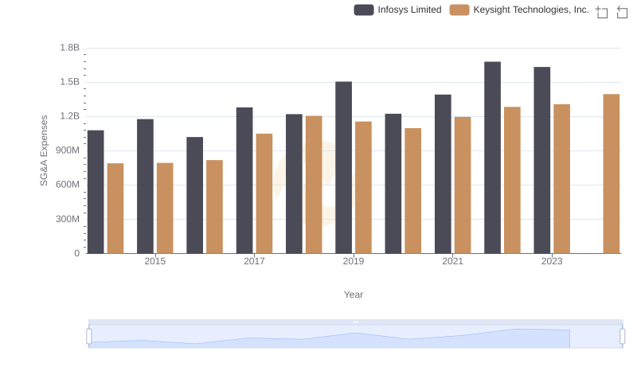Click the 2023 x-axis label
This screenshot has height=367, width=637.
tap(552, 261)
